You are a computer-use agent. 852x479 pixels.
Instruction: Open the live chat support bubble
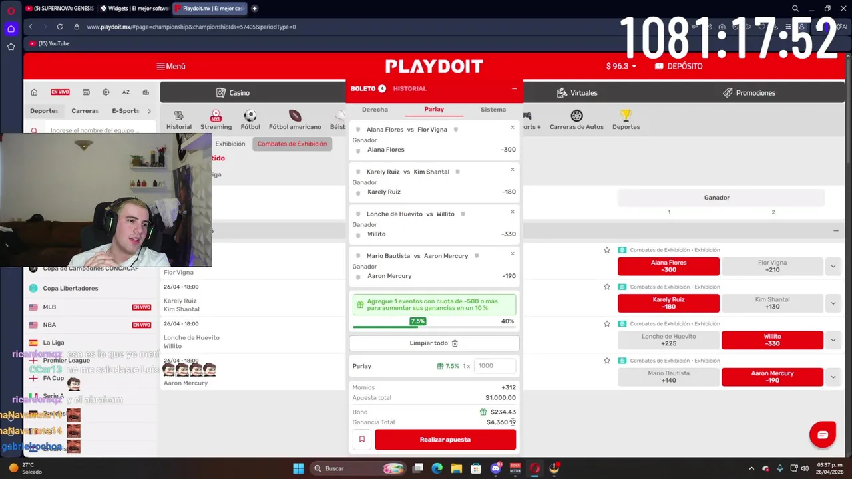(x=823, y=435)
